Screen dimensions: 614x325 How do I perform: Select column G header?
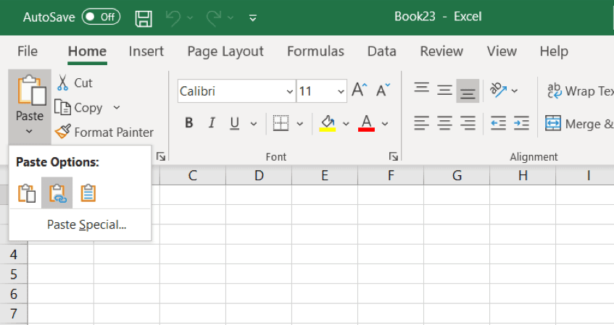coord(457,175)
